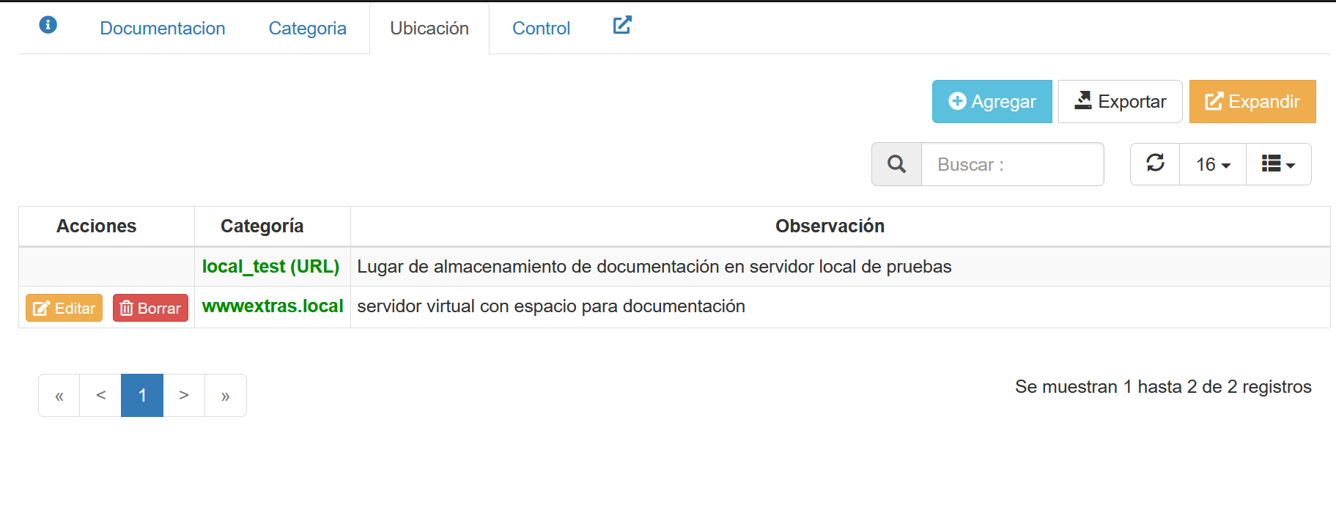Switch to the Documentacion tab
The image size is (1336, 524).
163,29
